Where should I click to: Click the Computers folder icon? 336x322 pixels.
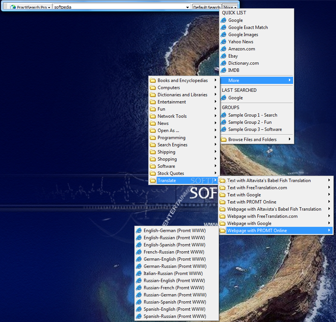pyautogui.click(x=153, y=88)
